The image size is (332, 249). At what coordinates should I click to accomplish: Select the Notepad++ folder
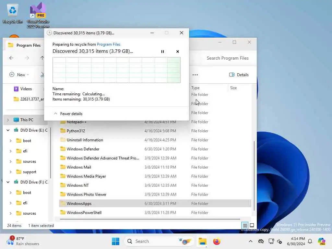click(155, 122)
